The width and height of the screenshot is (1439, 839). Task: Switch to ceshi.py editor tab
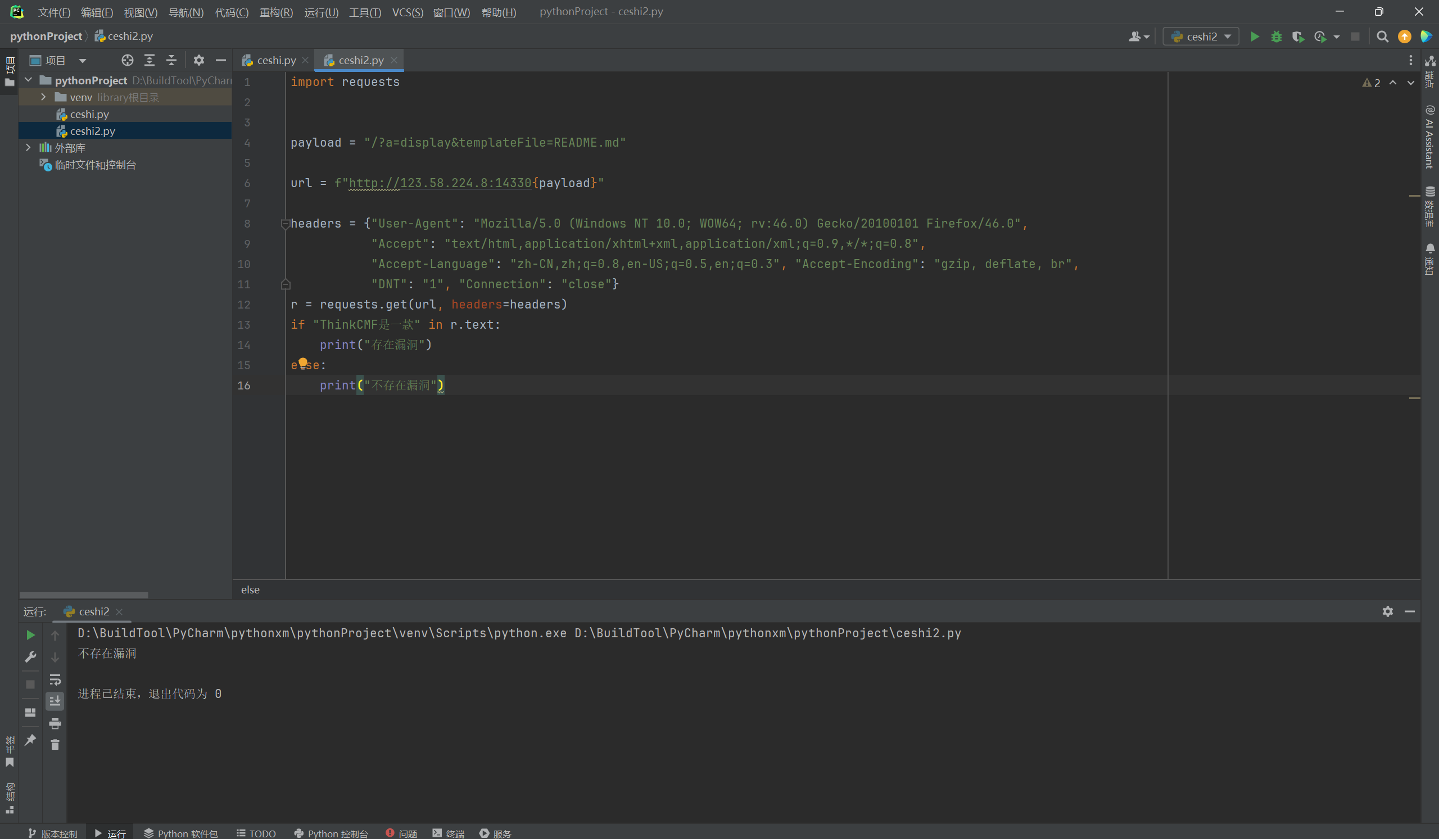coord(276,60)
